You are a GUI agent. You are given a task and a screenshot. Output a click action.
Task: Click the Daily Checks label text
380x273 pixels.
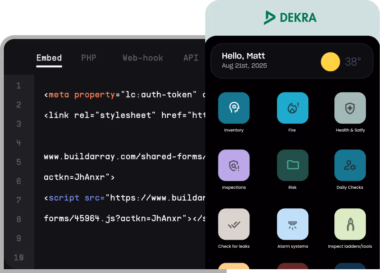pyautogui.click(x=350, y=187)
